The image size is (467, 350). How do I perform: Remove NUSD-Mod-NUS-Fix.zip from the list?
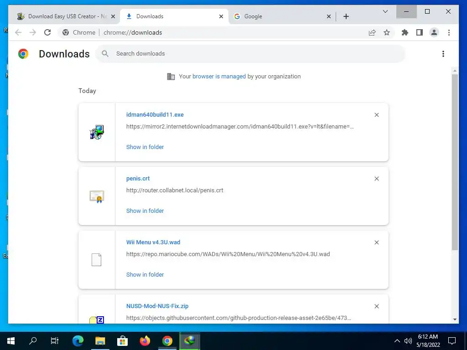(376, 306)
